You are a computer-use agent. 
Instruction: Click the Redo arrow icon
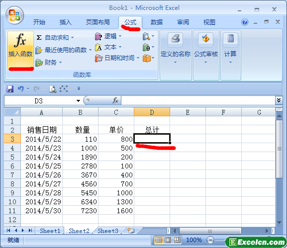[x=37, y=89]
